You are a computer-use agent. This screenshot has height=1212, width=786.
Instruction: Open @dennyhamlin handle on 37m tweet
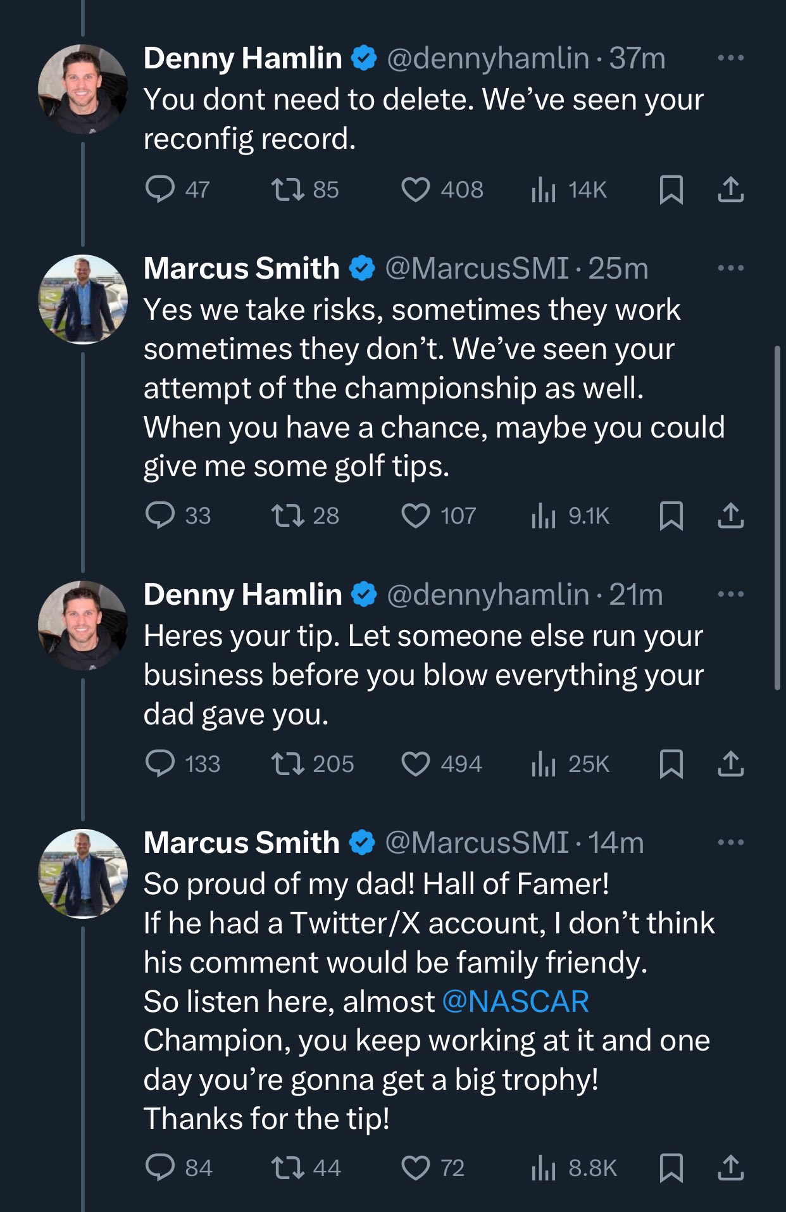[487, 58]
